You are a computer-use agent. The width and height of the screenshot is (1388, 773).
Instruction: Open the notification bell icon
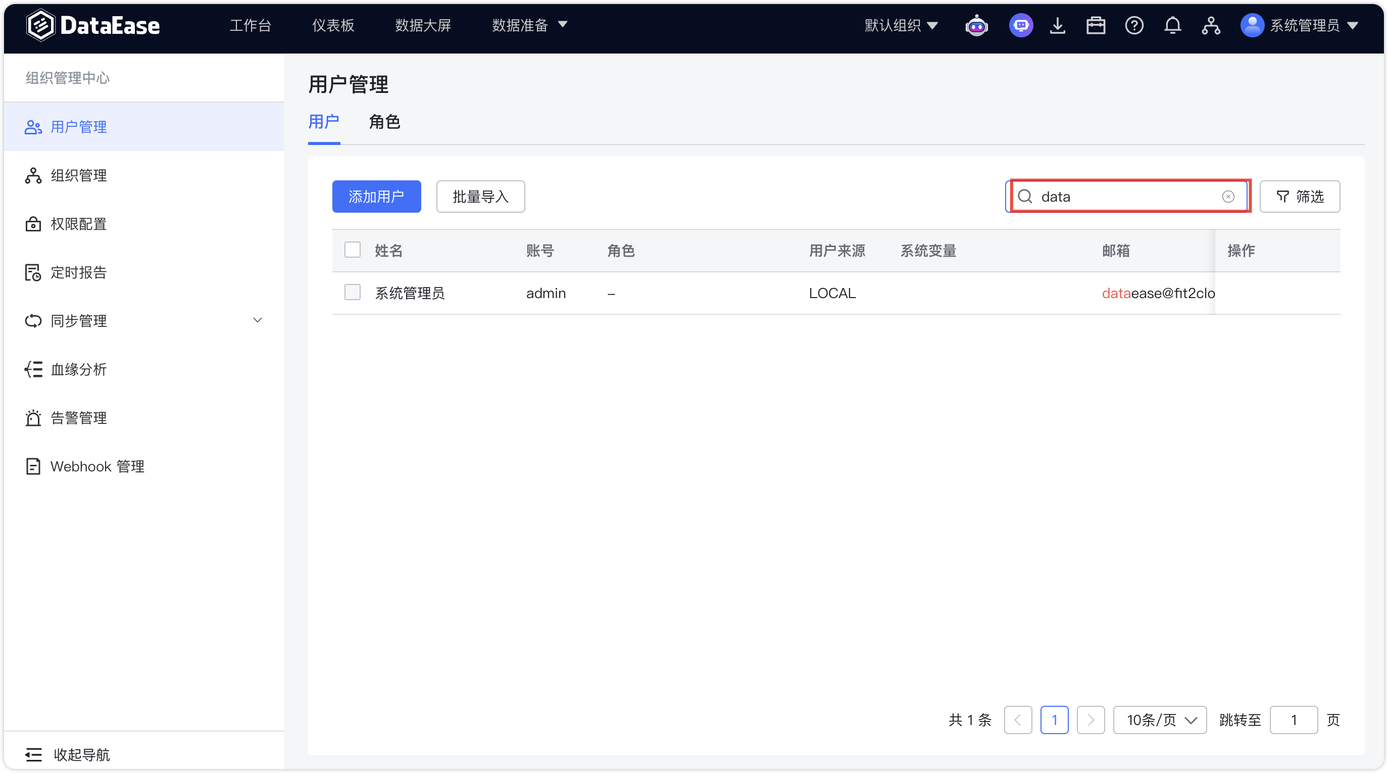pyautogui.click(x=1172, y=25)
